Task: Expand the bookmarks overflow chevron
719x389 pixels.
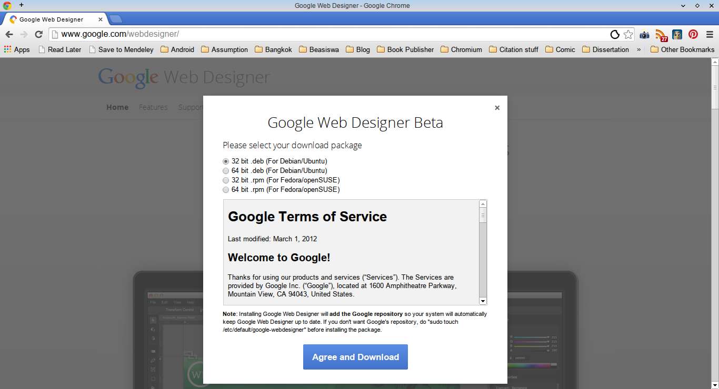Action: pyautogui.click(x=639, y=49)
